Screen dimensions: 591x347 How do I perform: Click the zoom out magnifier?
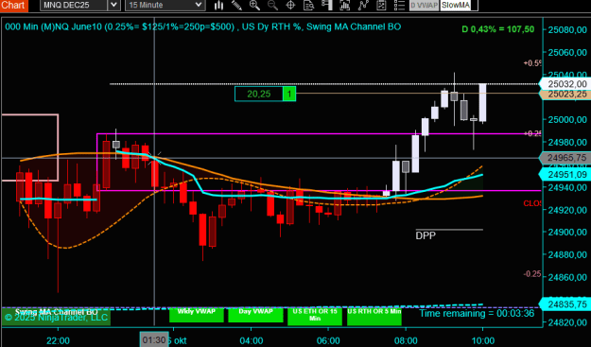(x=272, y=5)
